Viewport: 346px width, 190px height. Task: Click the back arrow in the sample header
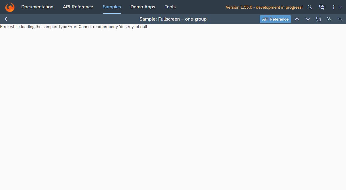(6, 19)
